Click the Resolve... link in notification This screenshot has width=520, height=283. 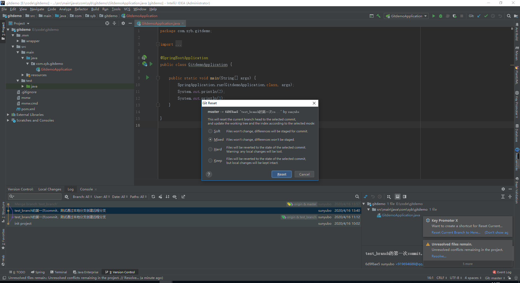(x=439, y=256)
